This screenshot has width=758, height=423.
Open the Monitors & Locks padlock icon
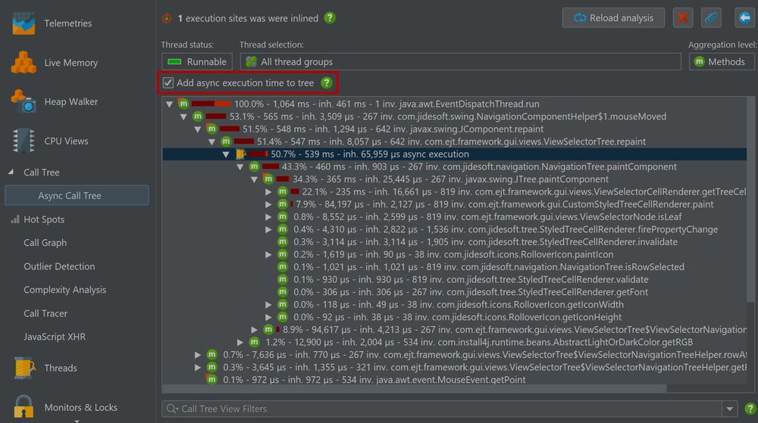coord(23,406)
